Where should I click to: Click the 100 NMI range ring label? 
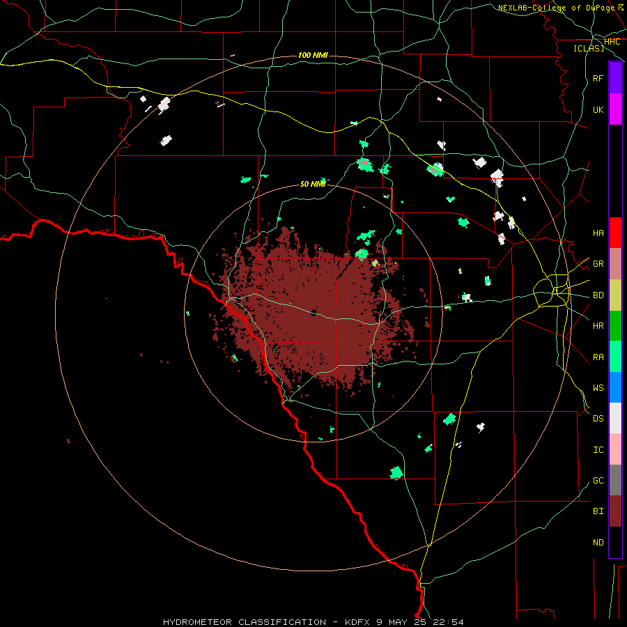point(313,55)
